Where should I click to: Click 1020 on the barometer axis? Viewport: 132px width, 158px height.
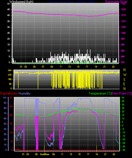[124, 10]
